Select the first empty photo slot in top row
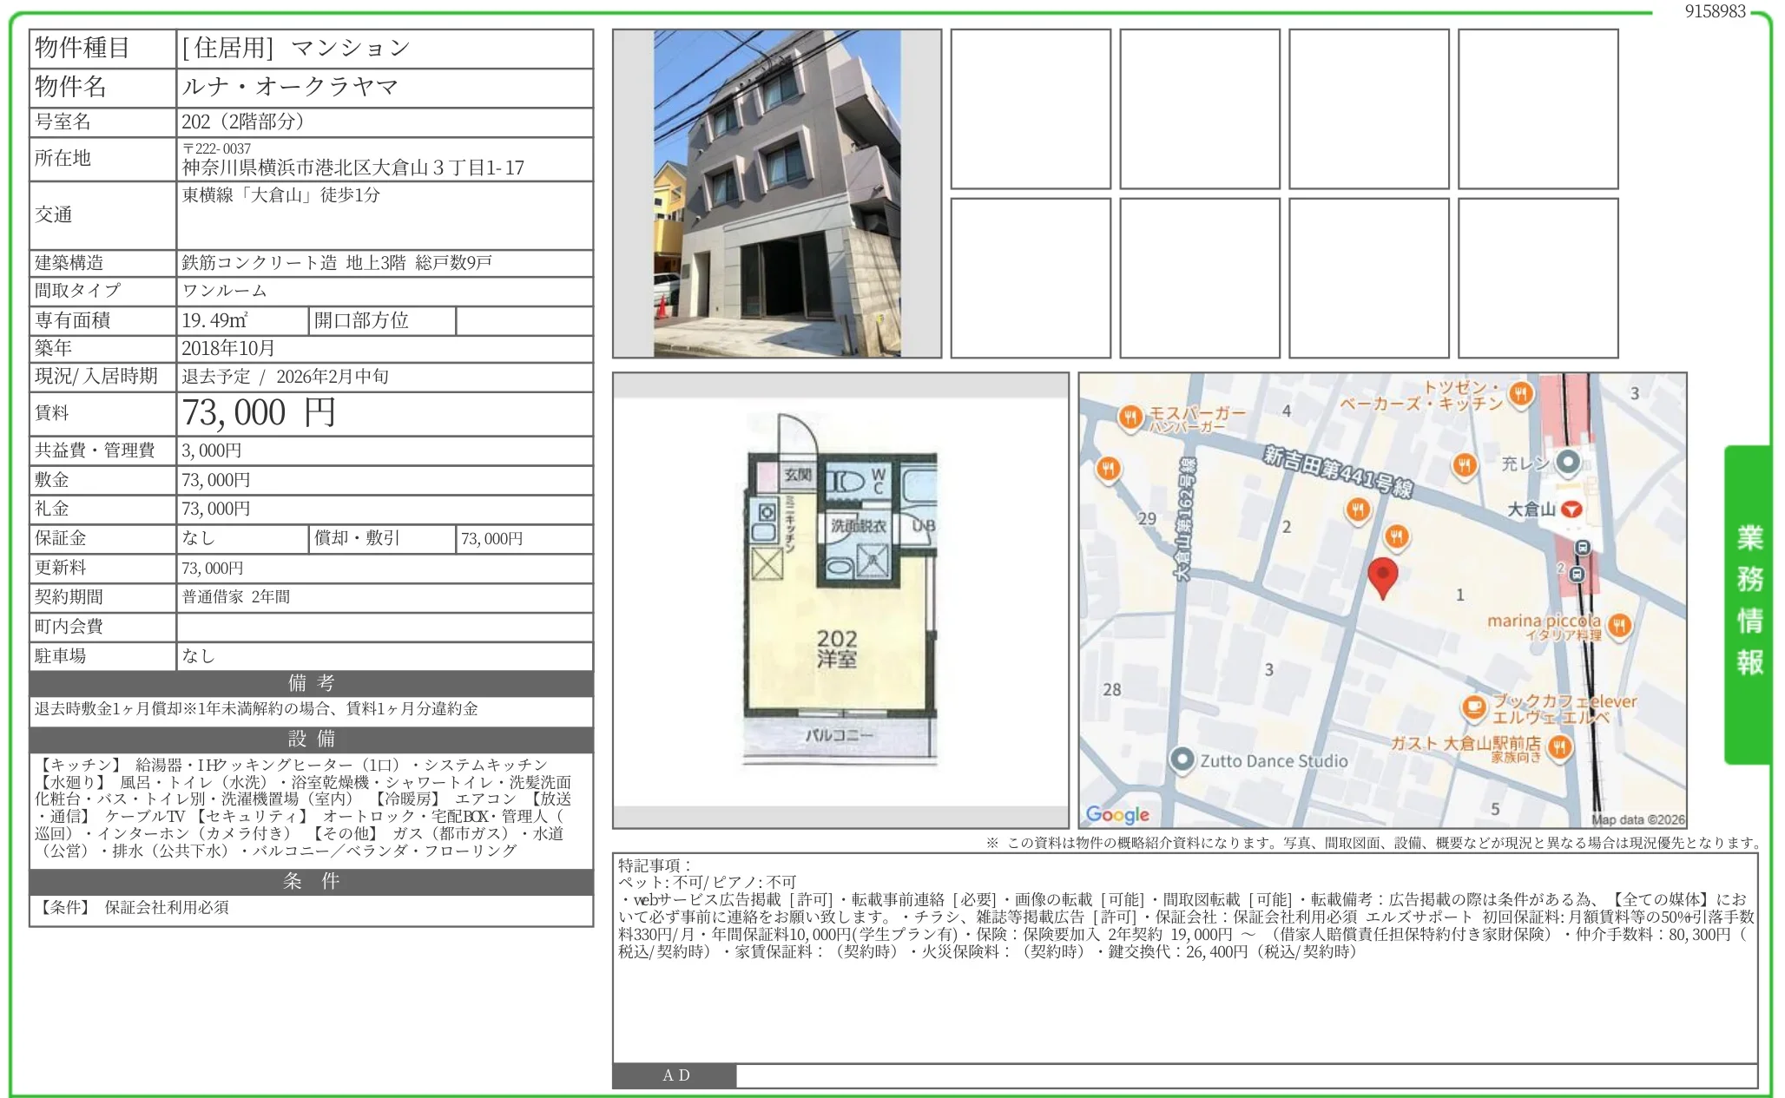The image size is (1785, 1098). point(1031,108)
